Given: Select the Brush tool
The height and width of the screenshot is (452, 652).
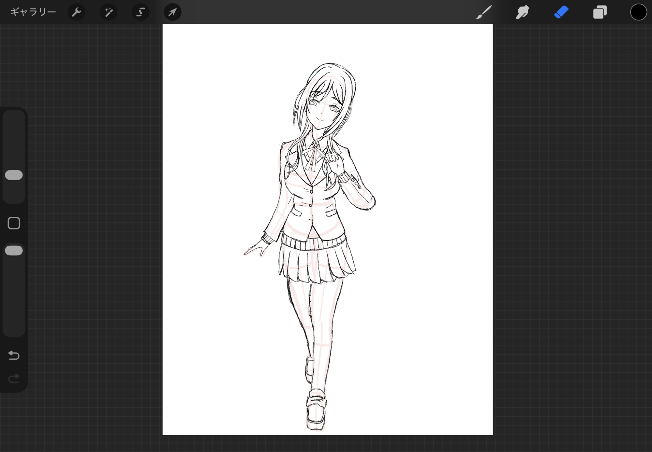Looking at the screenshot, I should pos(484,12).
